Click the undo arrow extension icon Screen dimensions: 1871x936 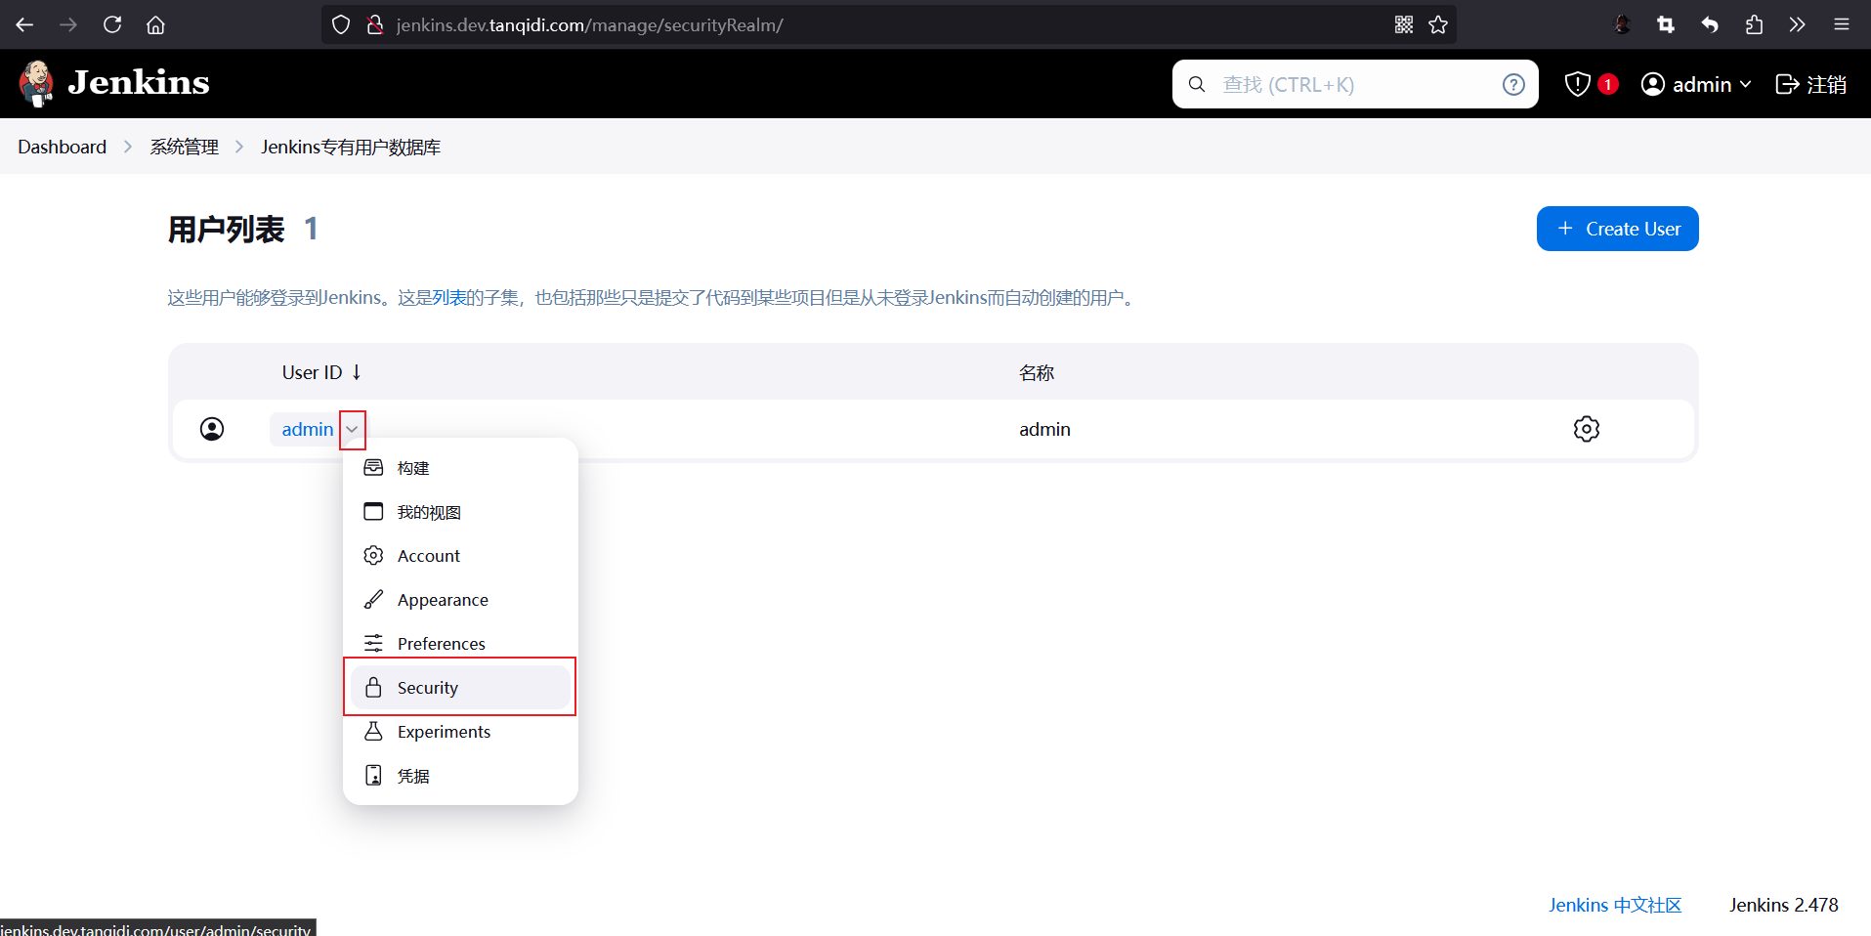tap(1710, 24)
